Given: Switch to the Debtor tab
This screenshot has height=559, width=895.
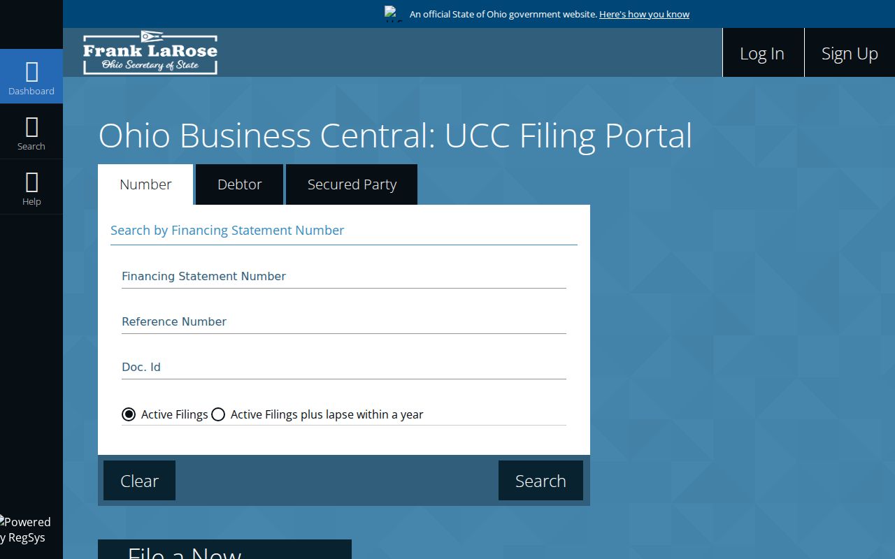Looking at the screenshot, I should pyautogui.click(x=239, y=184).
